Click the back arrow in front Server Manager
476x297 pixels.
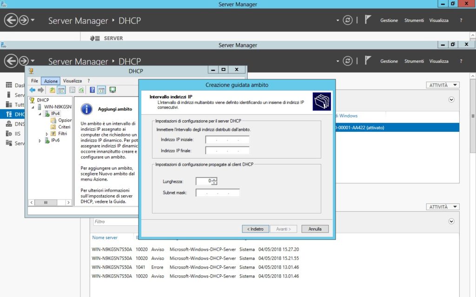(x=11, y=61)
